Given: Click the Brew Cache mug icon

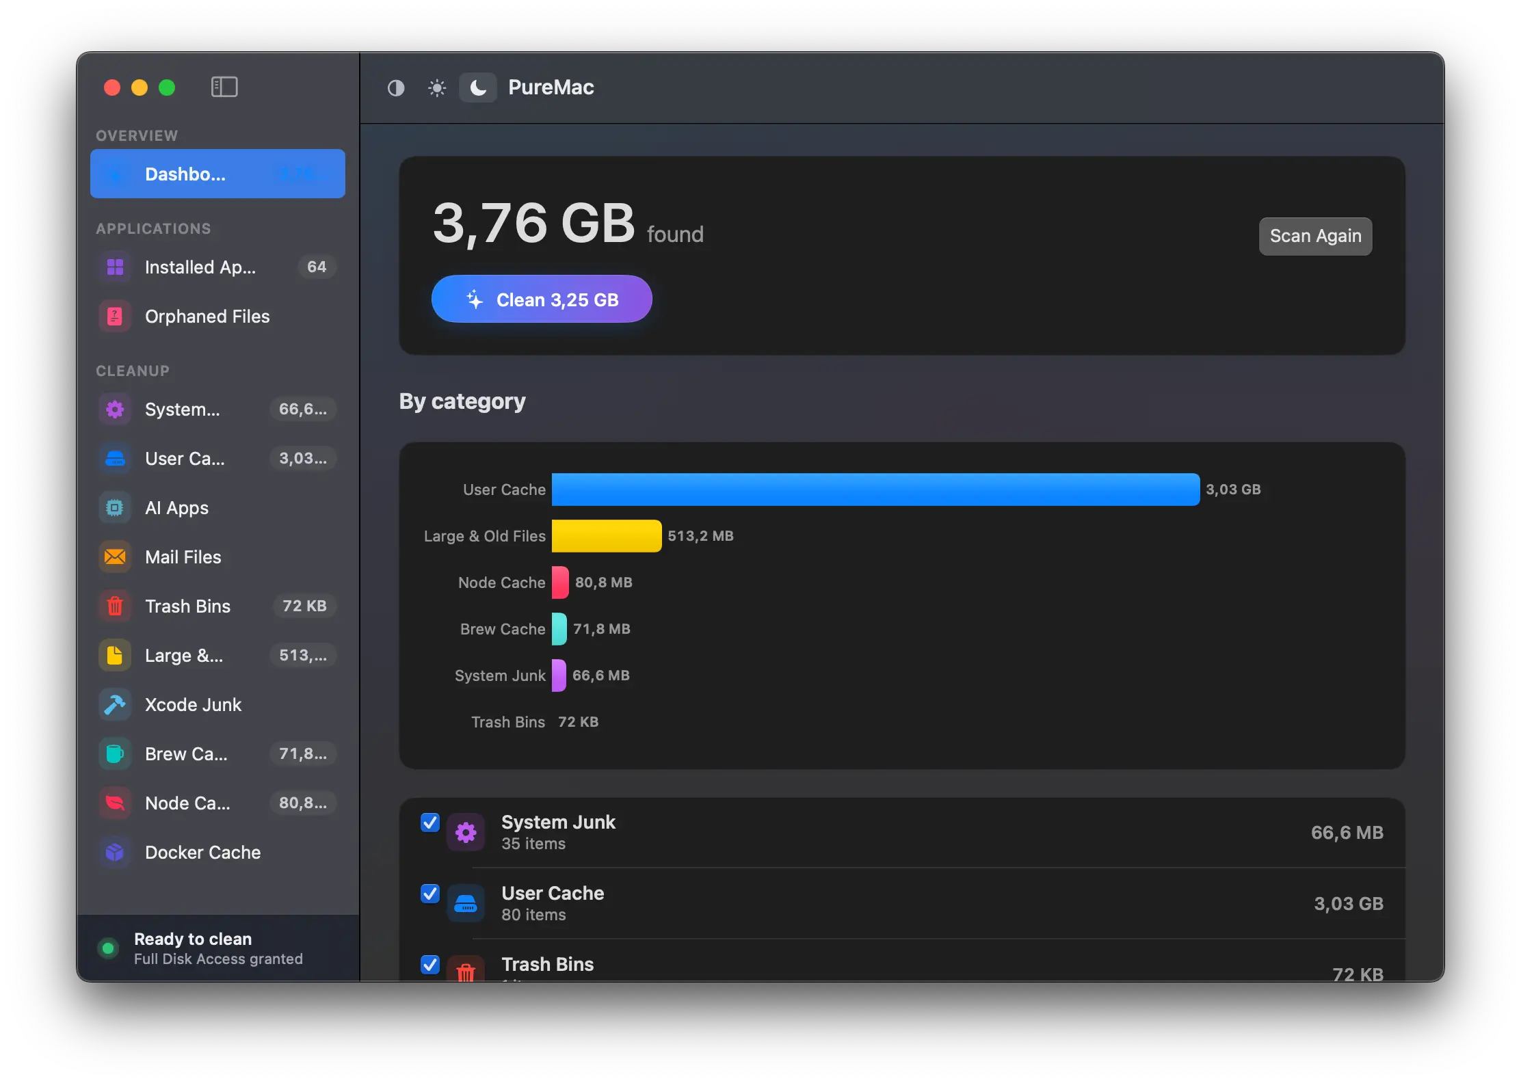Looking at the screenshot, I should coord(115,753).
